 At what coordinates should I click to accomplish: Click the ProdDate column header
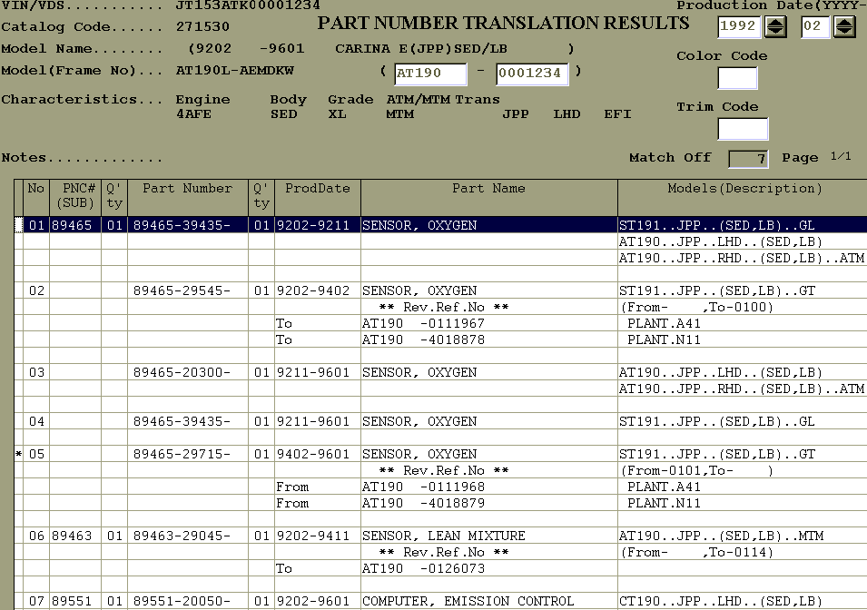318,197
